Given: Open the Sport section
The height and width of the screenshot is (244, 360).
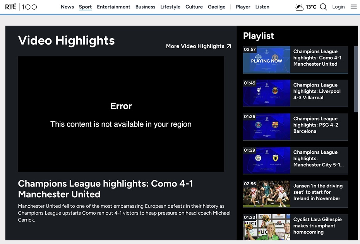Looking at the screenshot, I should (x=86, y=7).
